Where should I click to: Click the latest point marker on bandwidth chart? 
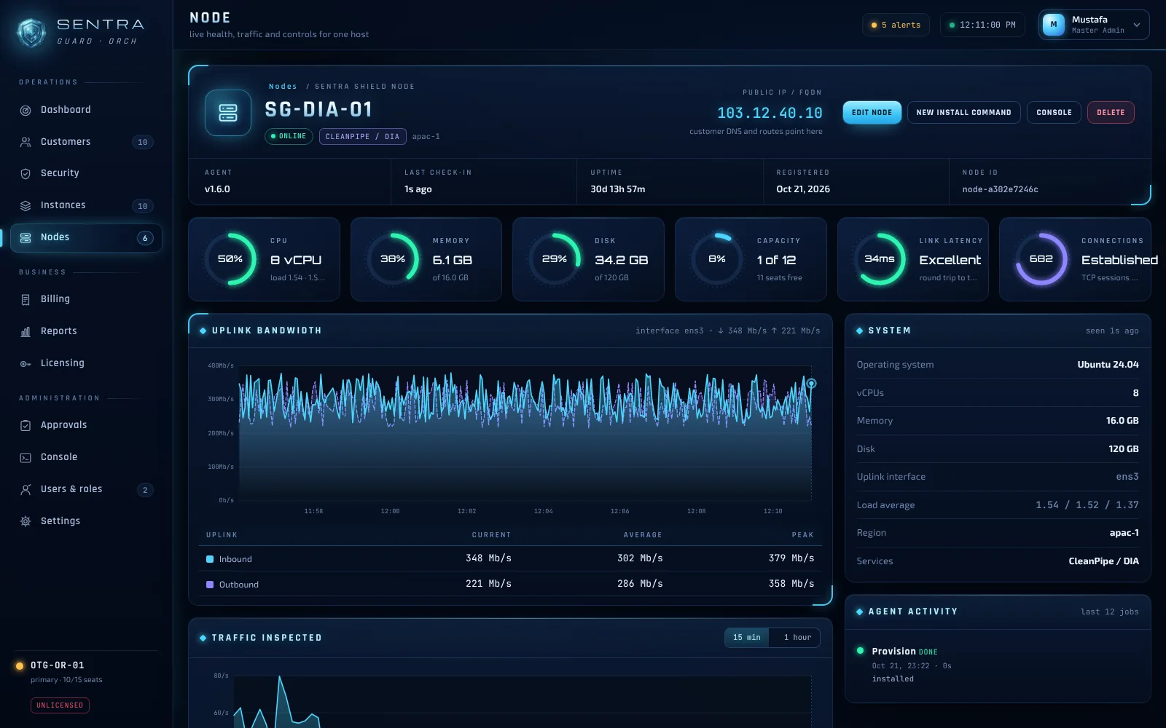point(811,384)
